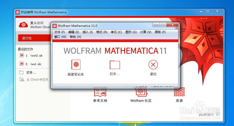Click the Open folder icon in Mathematica 11.0 window

click(x=115, y=65)
